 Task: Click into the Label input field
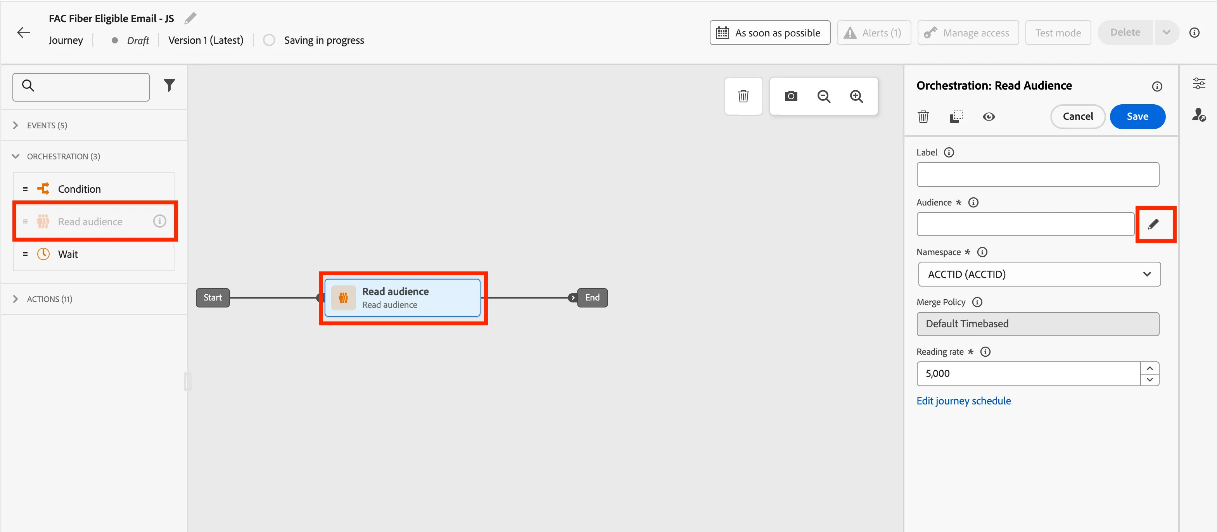[x=1037, y=175]
